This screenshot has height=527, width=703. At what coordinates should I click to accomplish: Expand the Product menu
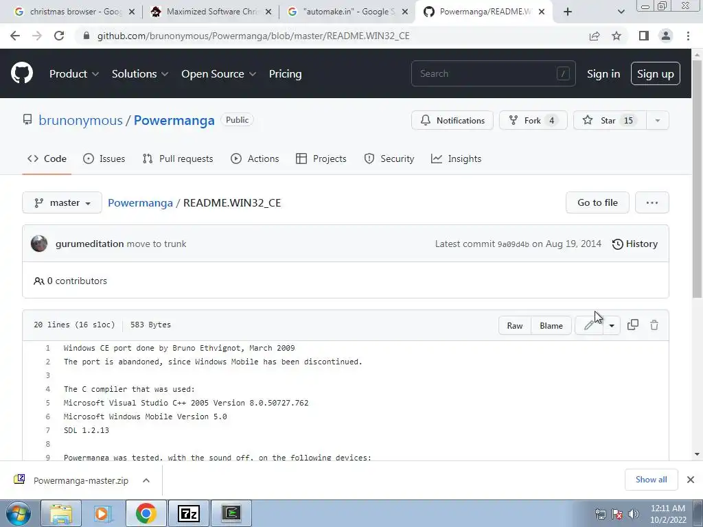coord(74,74)
